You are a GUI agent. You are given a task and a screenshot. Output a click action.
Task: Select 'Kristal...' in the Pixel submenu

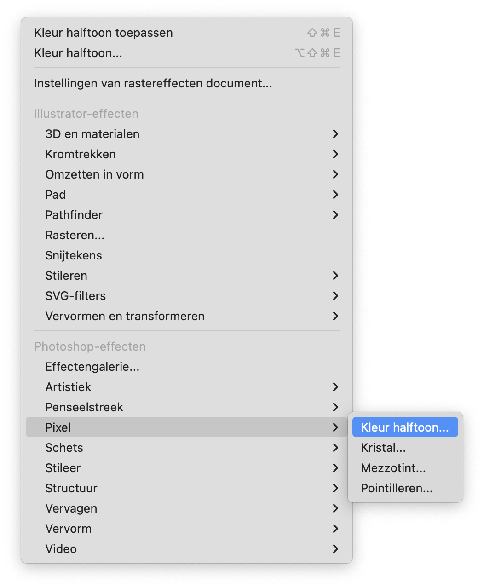(383, 447)
